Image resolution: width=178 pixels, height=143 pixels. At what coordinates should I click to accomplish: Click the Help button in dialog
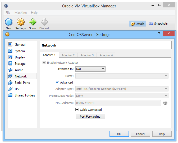click(162, 134)
